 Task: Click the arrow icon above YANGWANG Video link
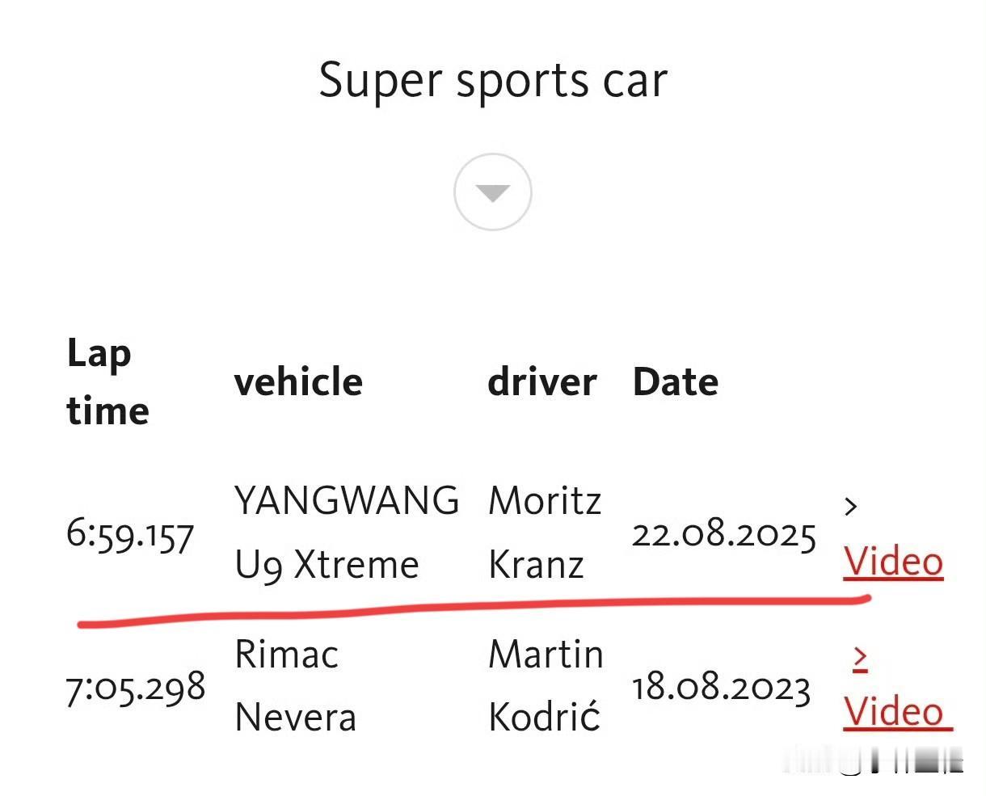[x=850, y=507]
